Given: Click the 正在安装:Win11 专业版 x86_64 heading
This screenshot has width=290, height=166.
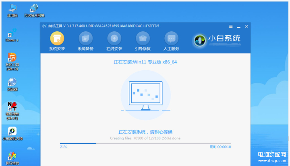Looking at the screenshot, I should click(145, 62).
